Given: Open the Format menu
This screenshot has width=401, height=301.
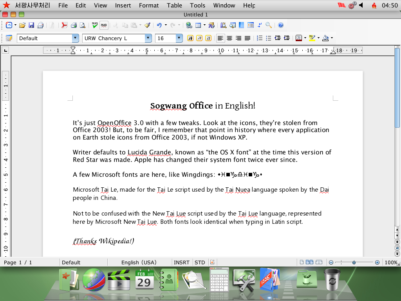Looking at the screenshot, I should [x=149, y=5].
